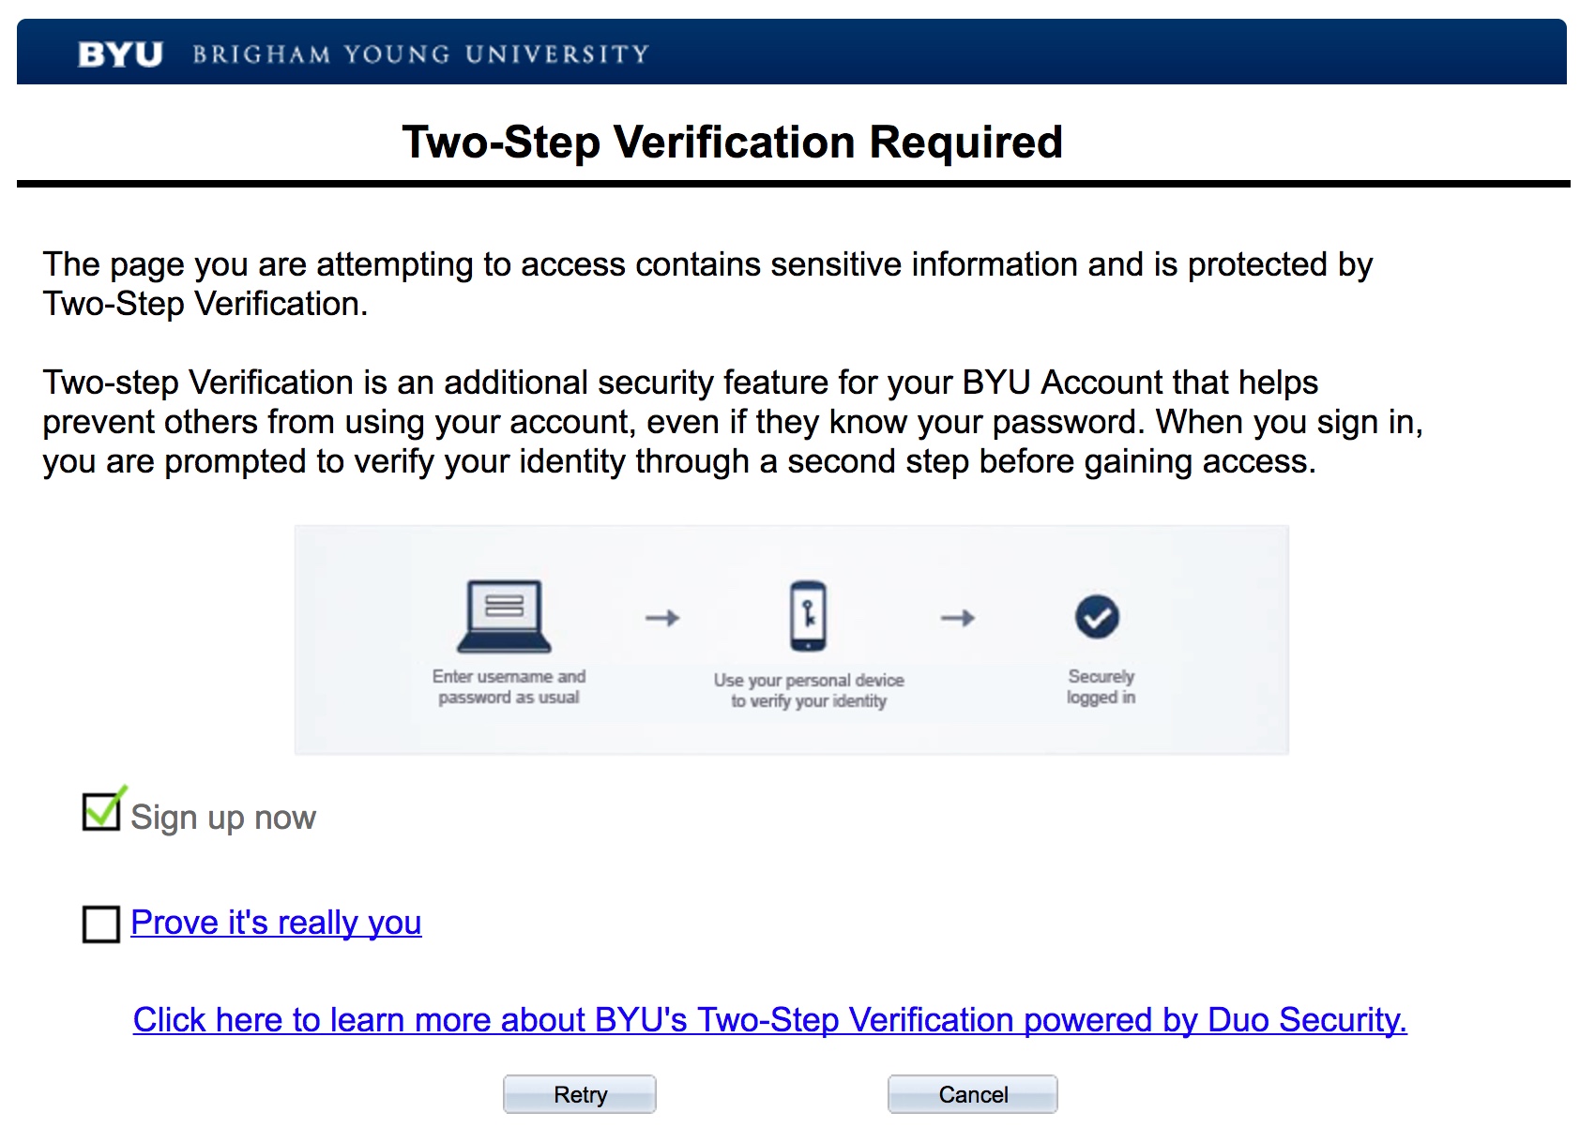Click the first arrow after laptop
The width and height of the screenshot is (1580, 1142).
662,618
